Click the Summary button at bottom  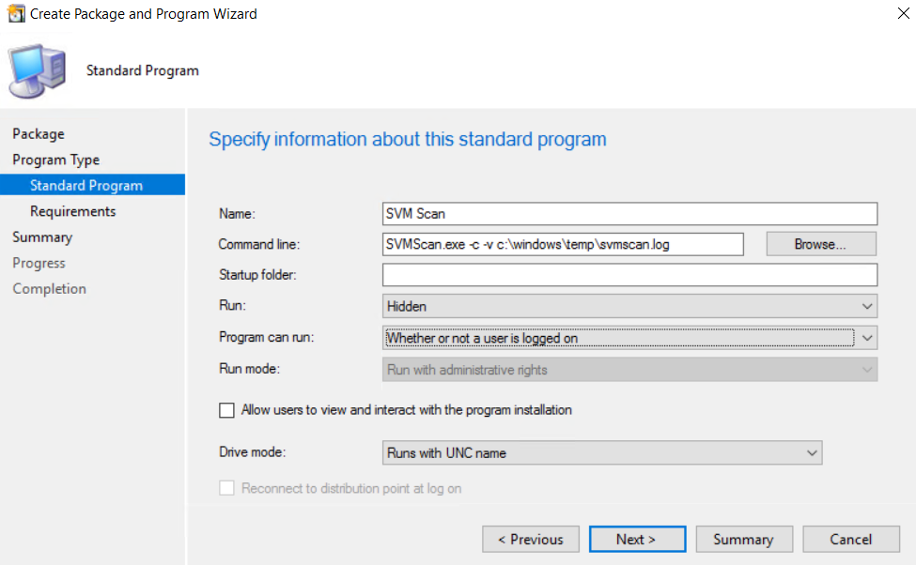click(x=742, y=540)
